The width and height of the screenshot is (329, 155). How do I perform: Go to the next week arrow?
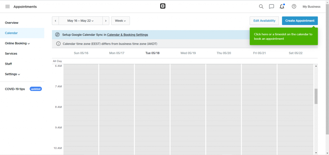106,21
